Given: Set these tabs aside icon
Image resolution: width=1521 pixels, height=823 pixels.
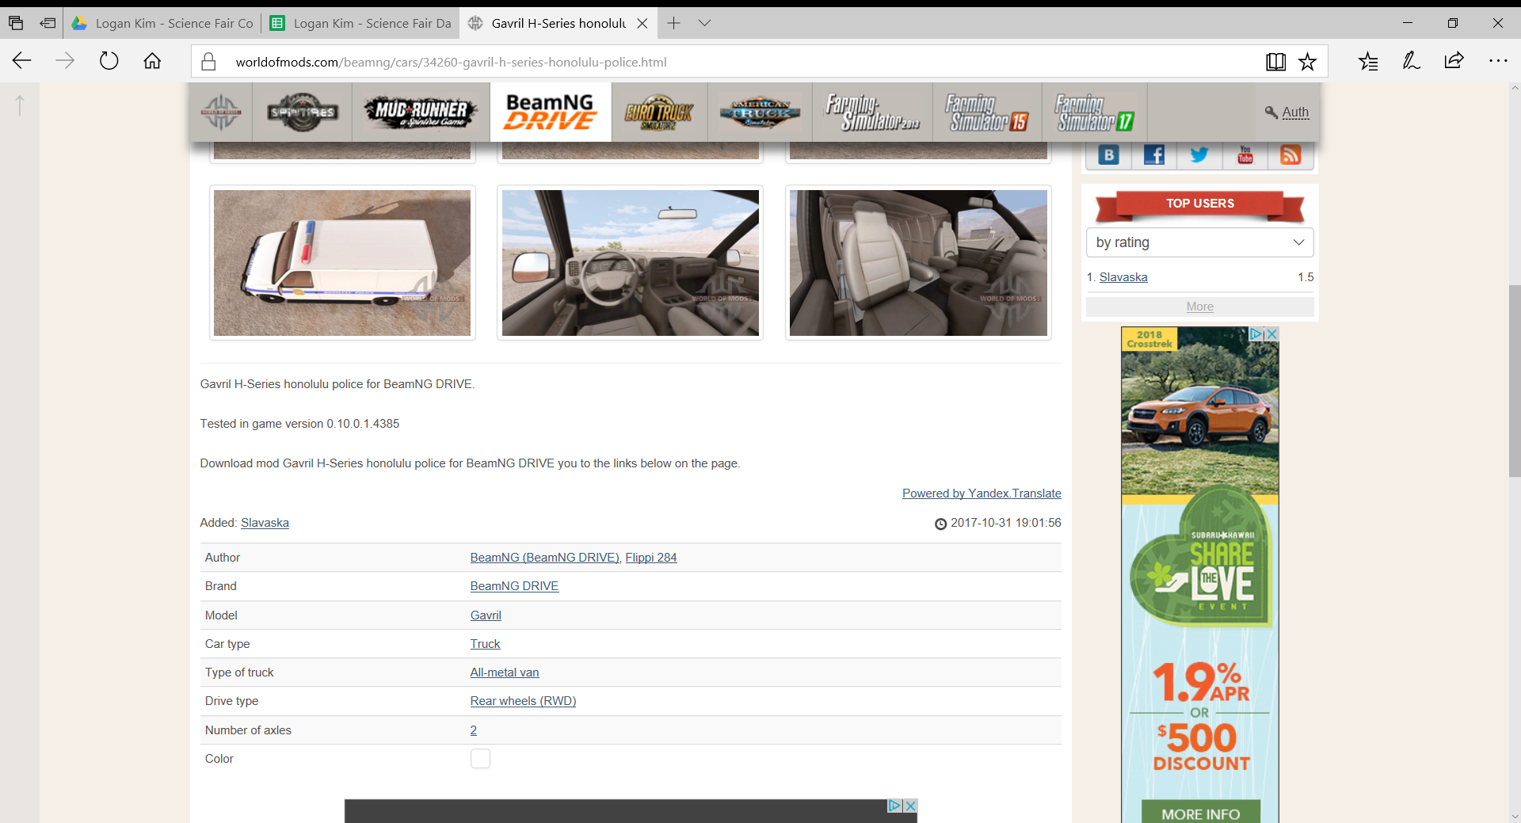Looking at the screenshot, I should pyautogui.click(x=48, y=23).
